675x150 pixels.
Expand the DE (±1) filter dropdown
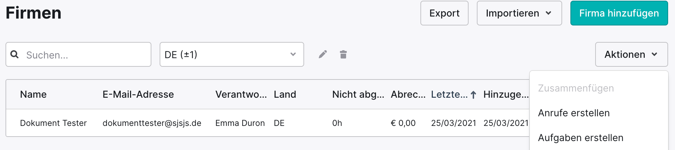pos(232,54)
